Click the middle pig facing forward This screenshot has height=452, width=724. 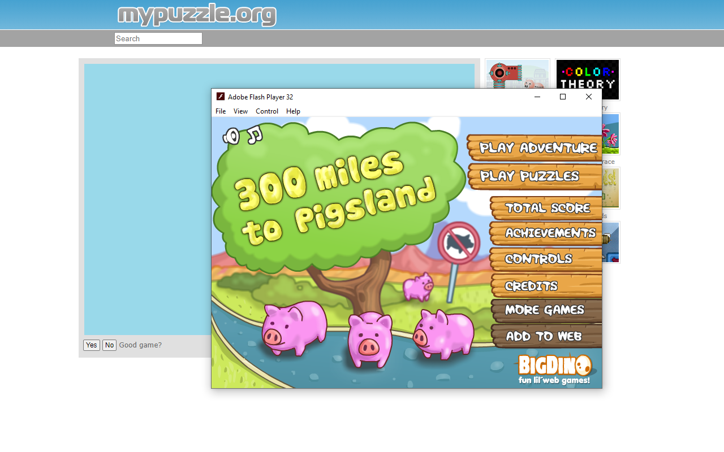tap(369, 340)
